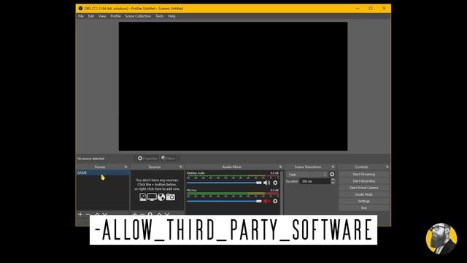Open Desktop Audio gear settings
467x263 pixels.
point(275,183)
